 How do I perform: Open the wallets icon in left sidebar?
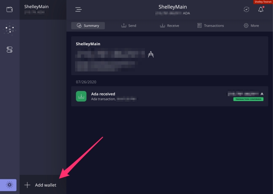(10, 9)
